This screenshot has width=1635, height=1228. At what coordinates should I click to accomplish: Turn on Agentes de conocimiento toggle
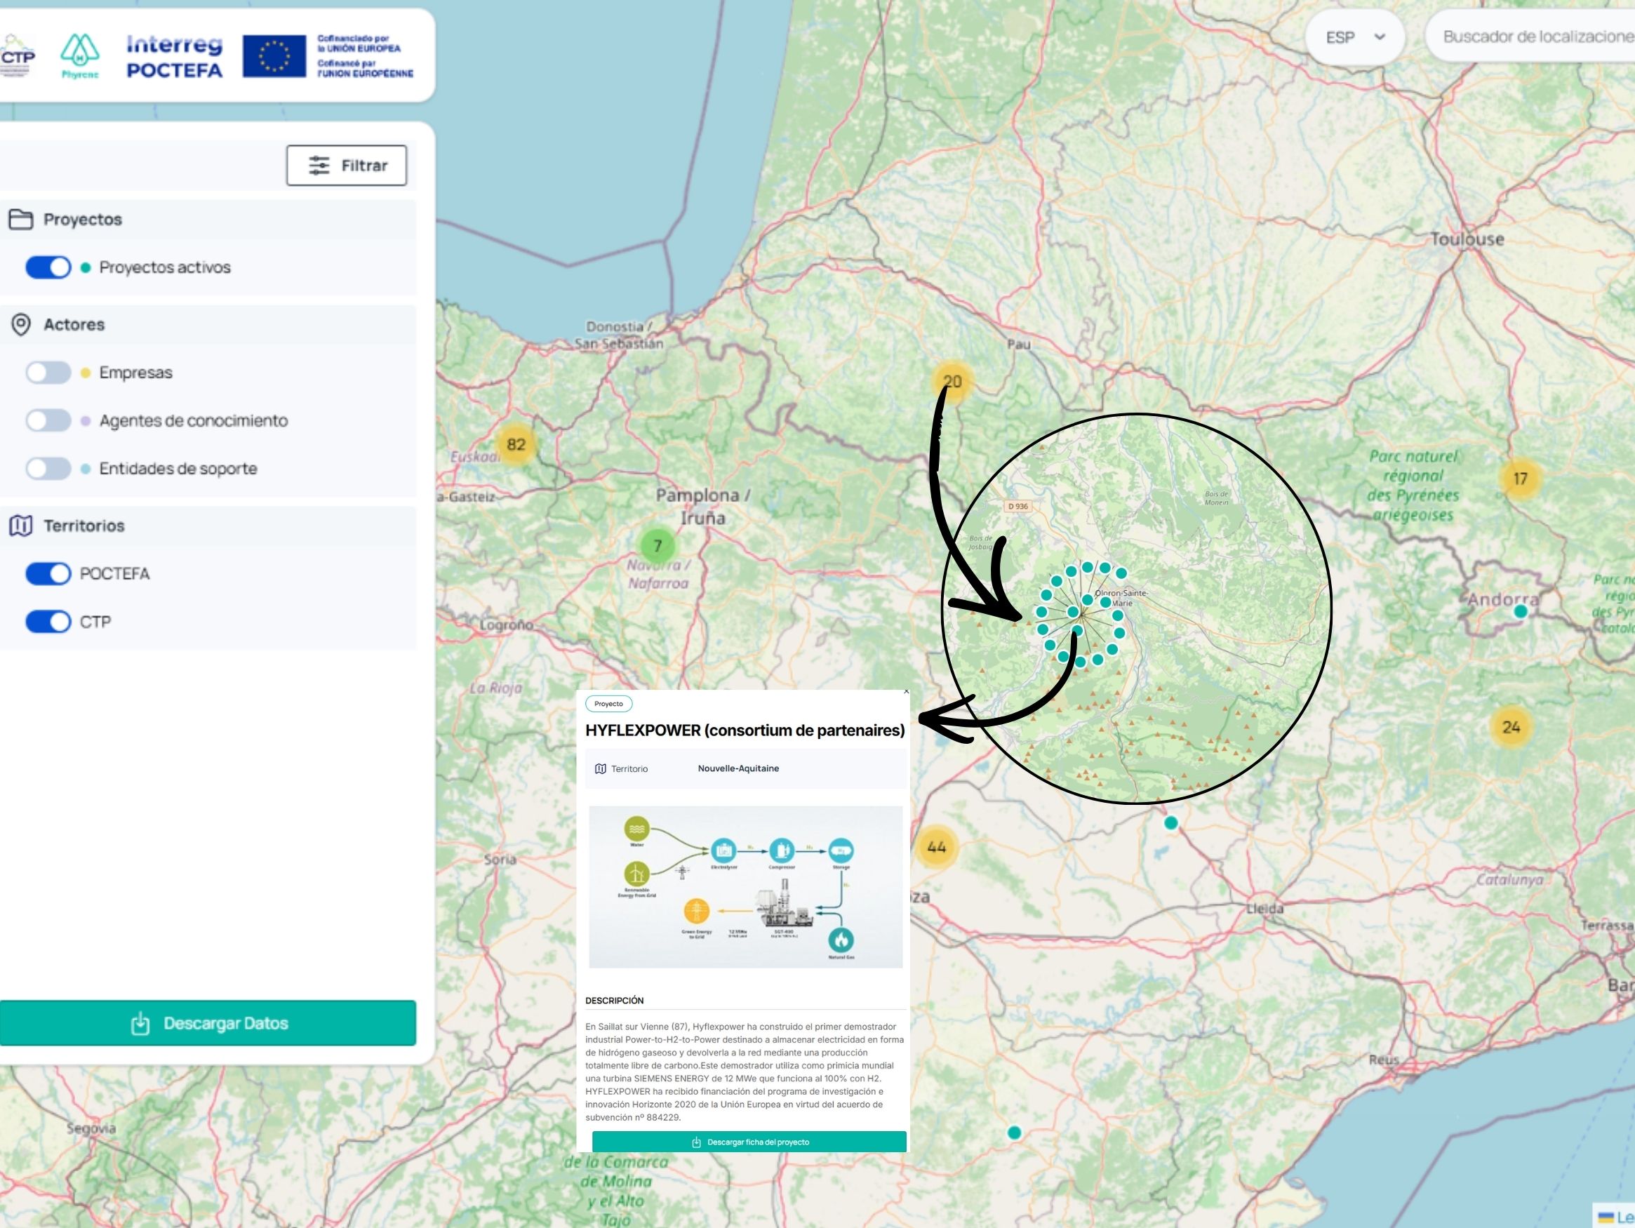49,420
